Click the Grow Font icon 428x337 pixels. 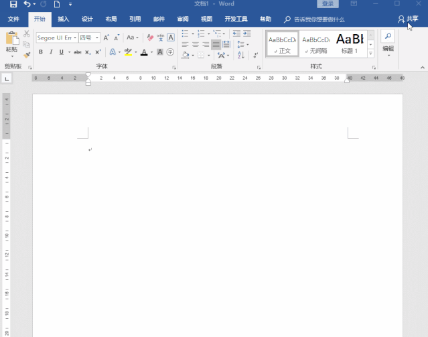click(x=106, y=38)
